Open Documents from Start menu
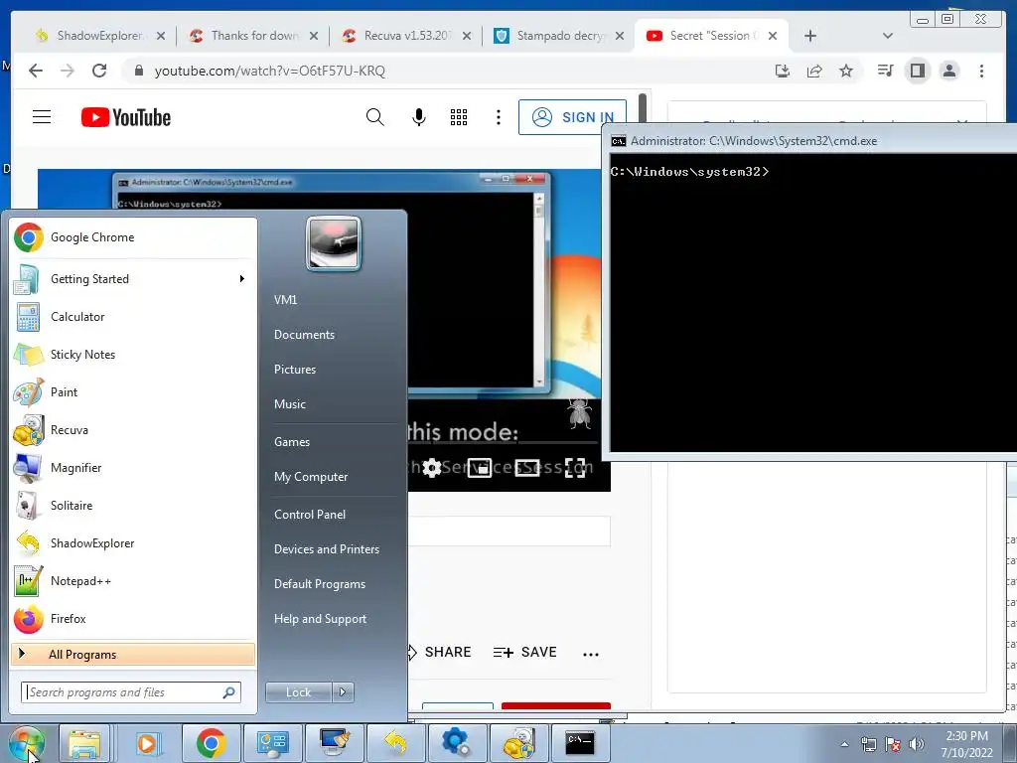1017x763 pixels. 304,335
